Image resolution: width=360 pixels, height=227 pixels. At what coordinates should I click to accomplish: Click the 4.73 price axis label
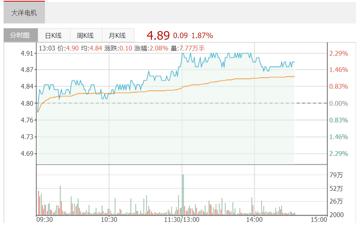point(27,137)
